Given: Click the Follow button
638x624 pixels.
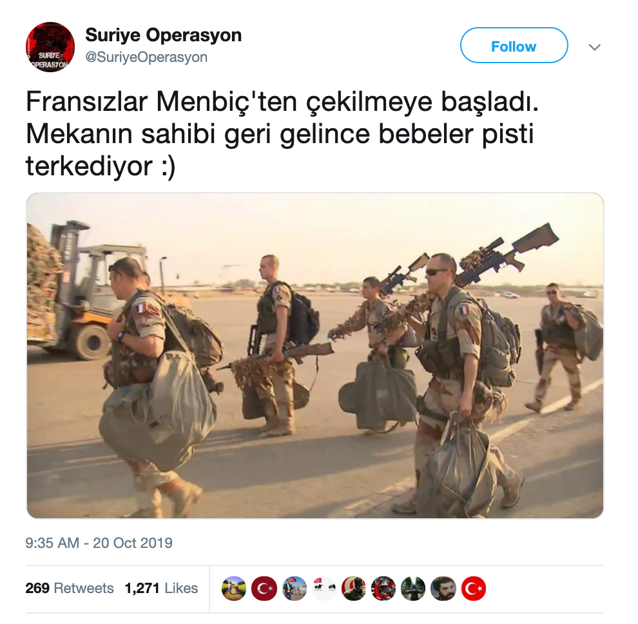Looking at the screenshot, I should pos(514,46).
